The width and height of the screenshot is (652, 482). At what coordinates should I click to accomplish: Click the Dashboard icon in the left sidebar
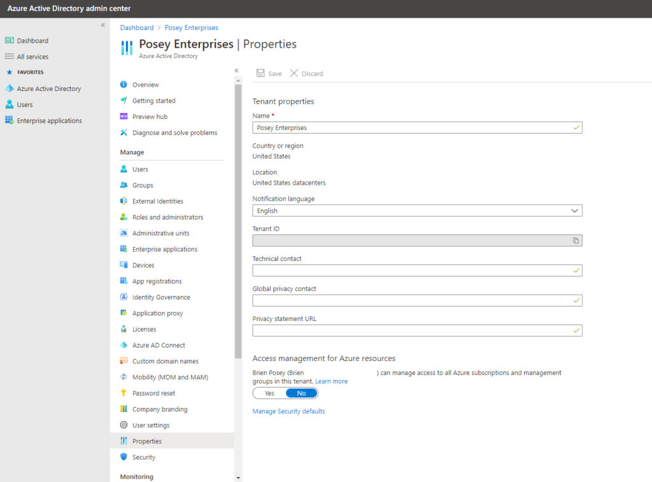pyautogui.click(x=9, y=40)
